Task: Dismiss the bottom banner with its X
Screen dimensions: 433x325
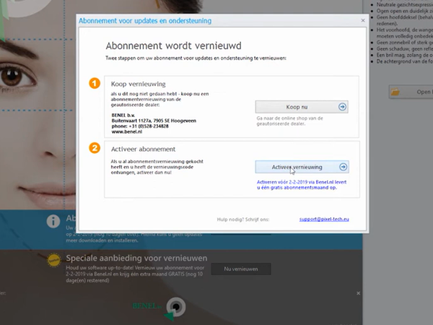Action: coord(358,293)
